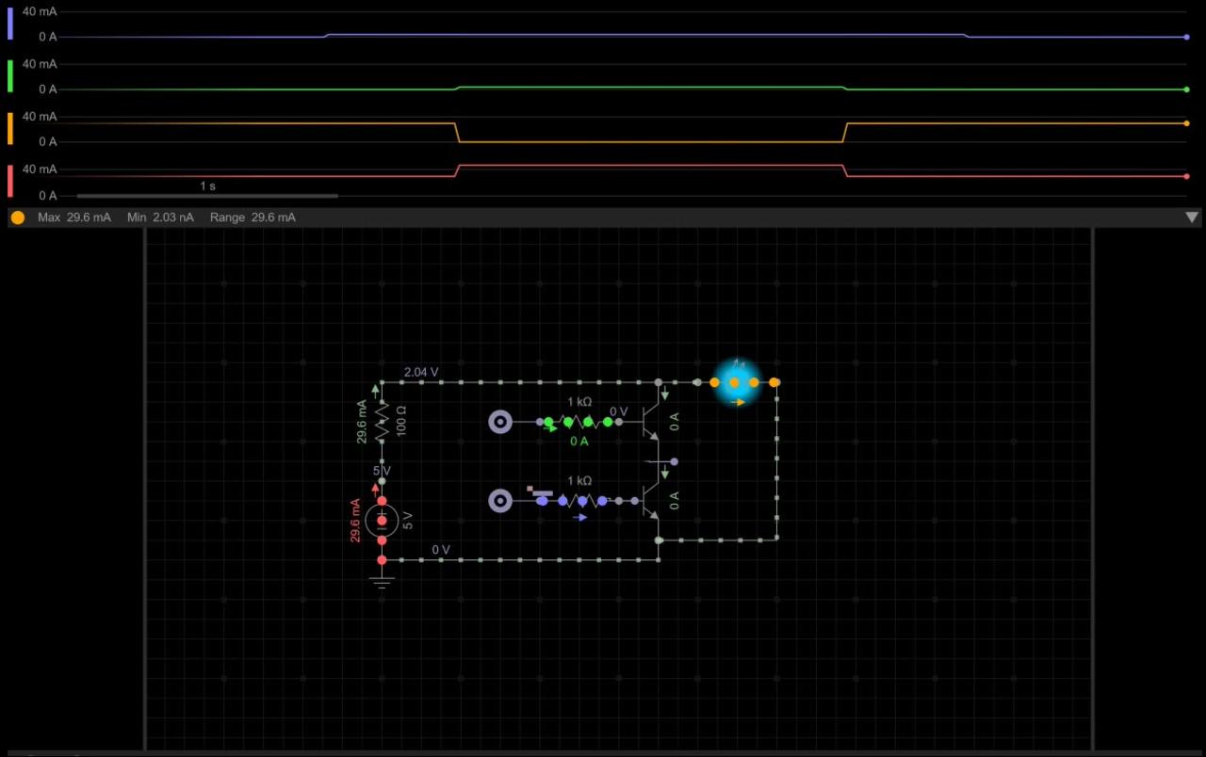The width and height of the screenshot is (1206, 757).
Task: Click the red dot ending the red trace
Action: coord(1186,176)
